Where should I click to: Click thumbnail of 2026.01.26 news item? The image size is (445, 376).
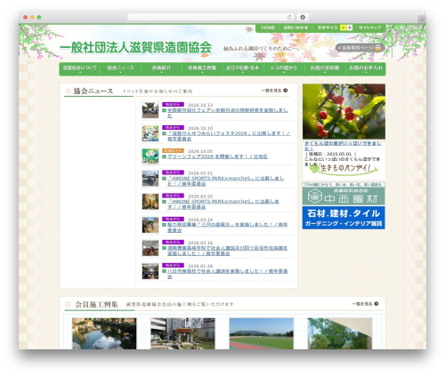click(150, 271)
